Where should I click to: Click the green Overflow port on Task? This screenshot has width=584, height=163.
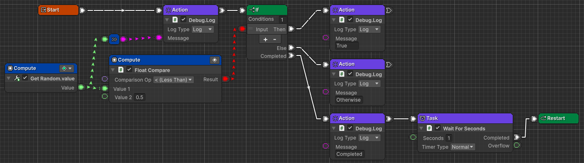click(x=517, y=145)
